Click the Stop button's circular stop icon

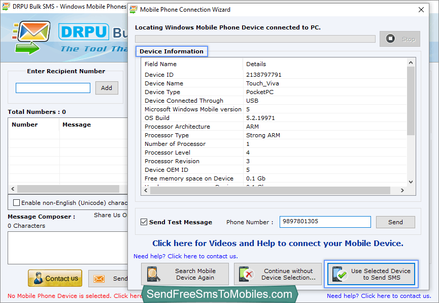tap(390, 39)
